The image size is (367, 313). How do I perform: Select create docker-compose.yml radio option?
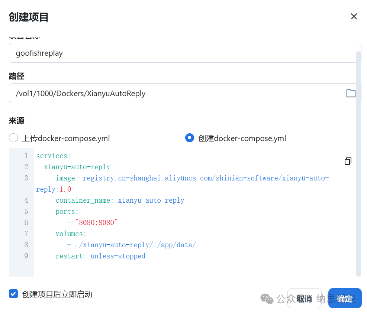coord(189,138)
